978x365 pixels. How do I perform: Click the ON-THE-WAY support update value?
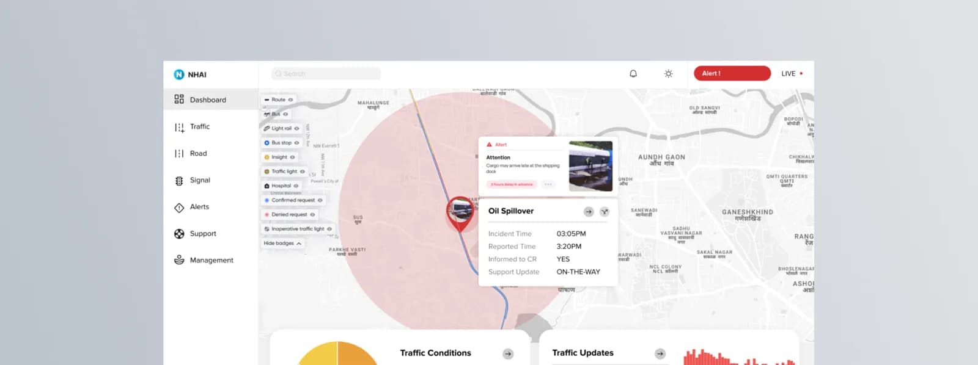578,272
